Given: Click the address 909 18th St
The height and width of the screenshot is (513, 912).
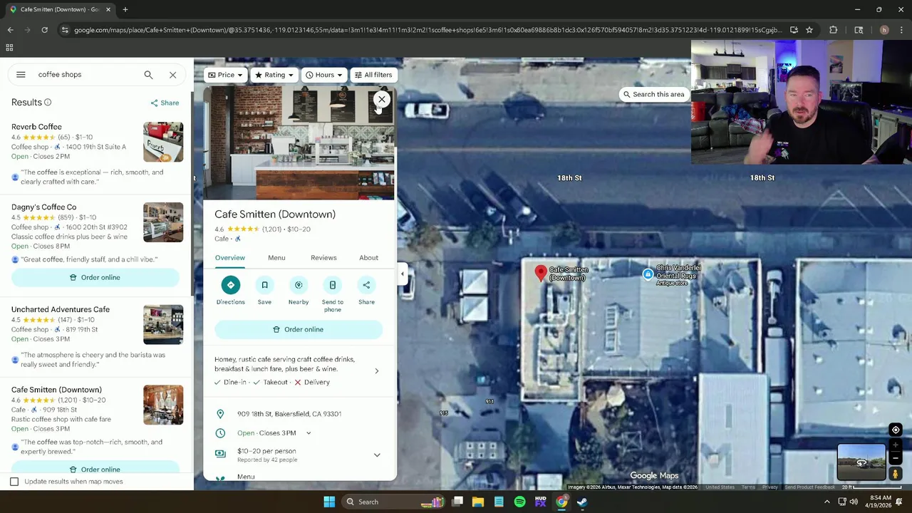Looking at the screenshot, I should click(x=289, y=414).
